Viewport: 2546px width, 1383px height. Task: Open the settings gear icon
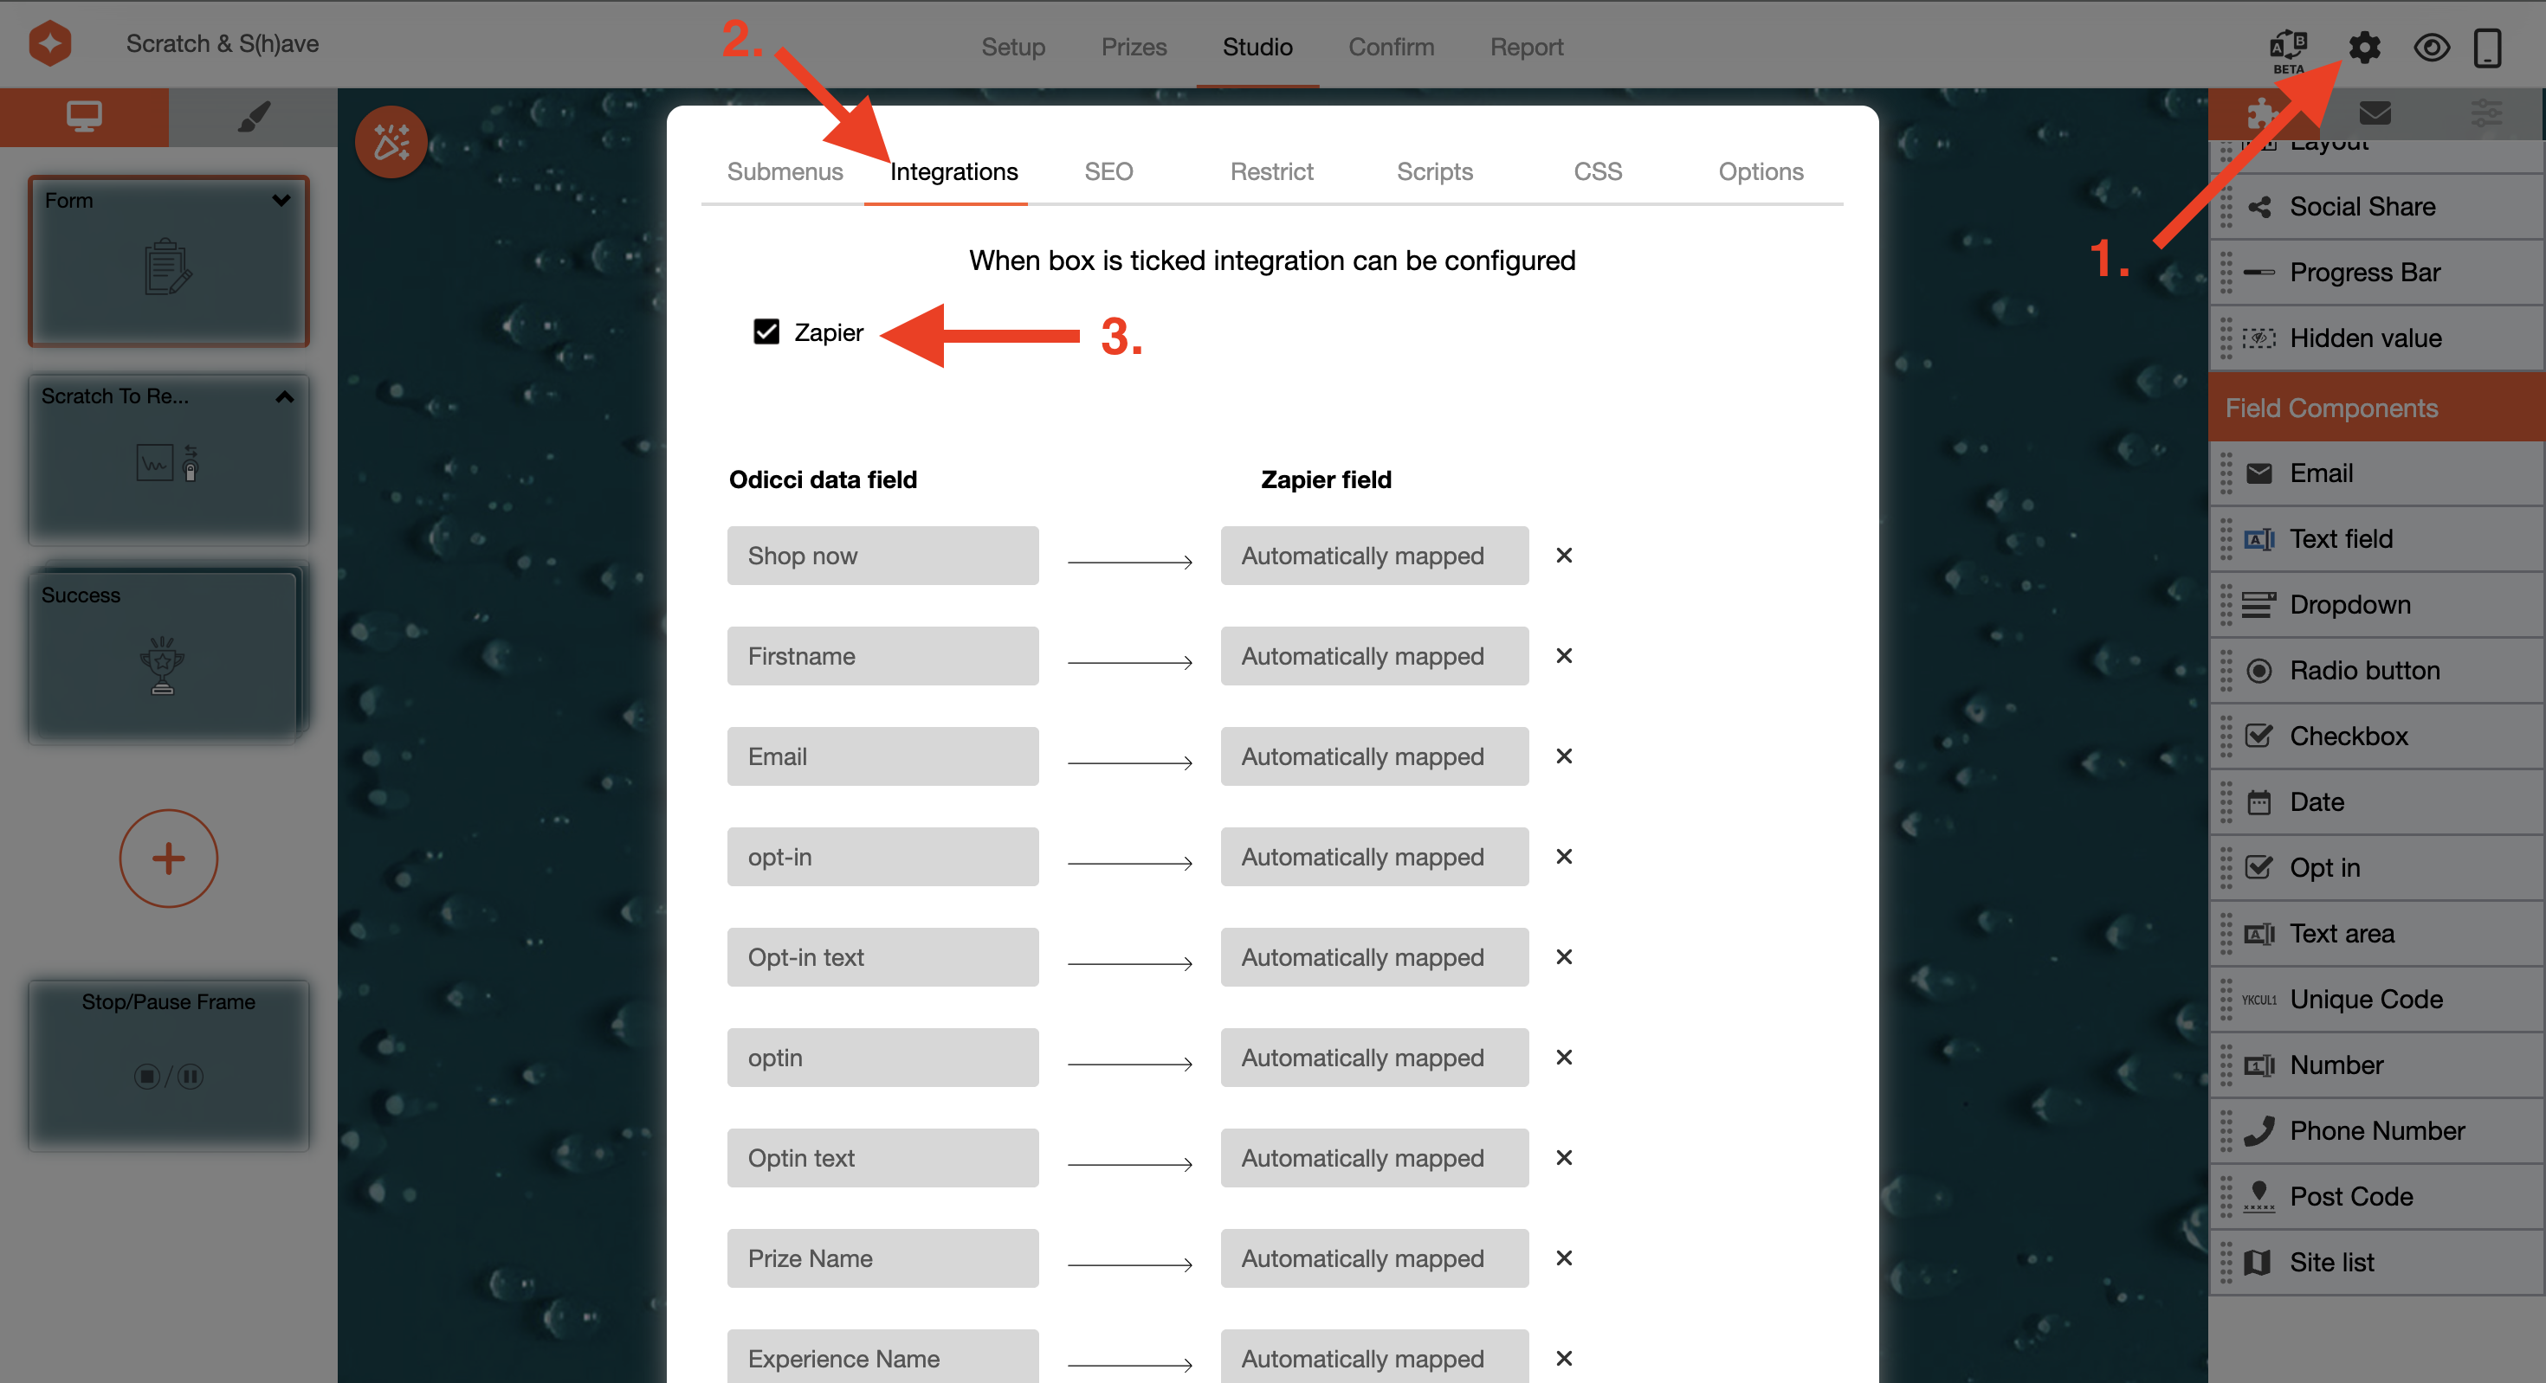pos(2363,47)
